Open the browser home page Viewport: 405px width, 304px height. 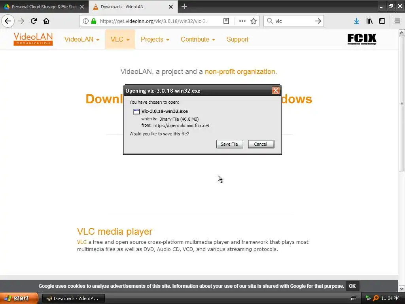click(46, 21)
